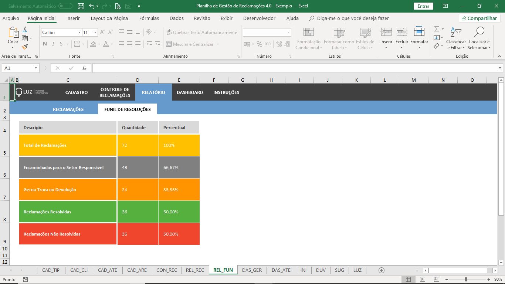Click the Percent style icon

[260, 44]
